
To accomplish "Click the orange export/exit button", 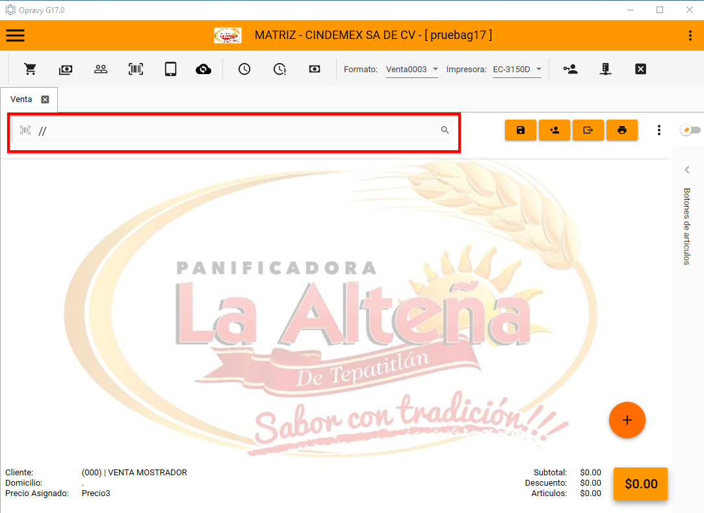I will 588,130.
